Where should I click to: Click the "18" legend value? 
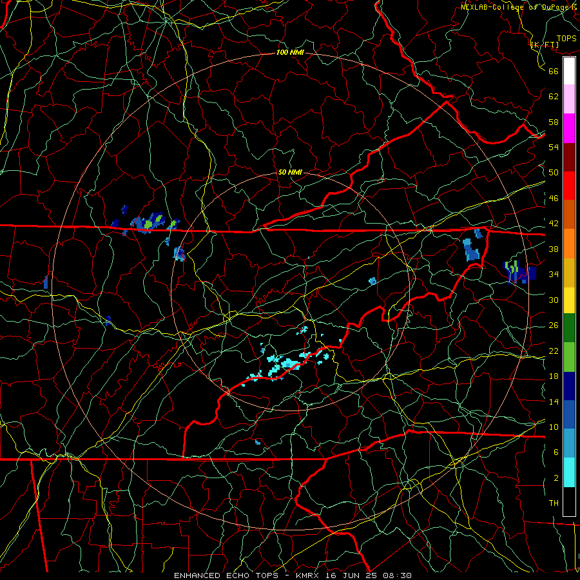click(554, 376)
